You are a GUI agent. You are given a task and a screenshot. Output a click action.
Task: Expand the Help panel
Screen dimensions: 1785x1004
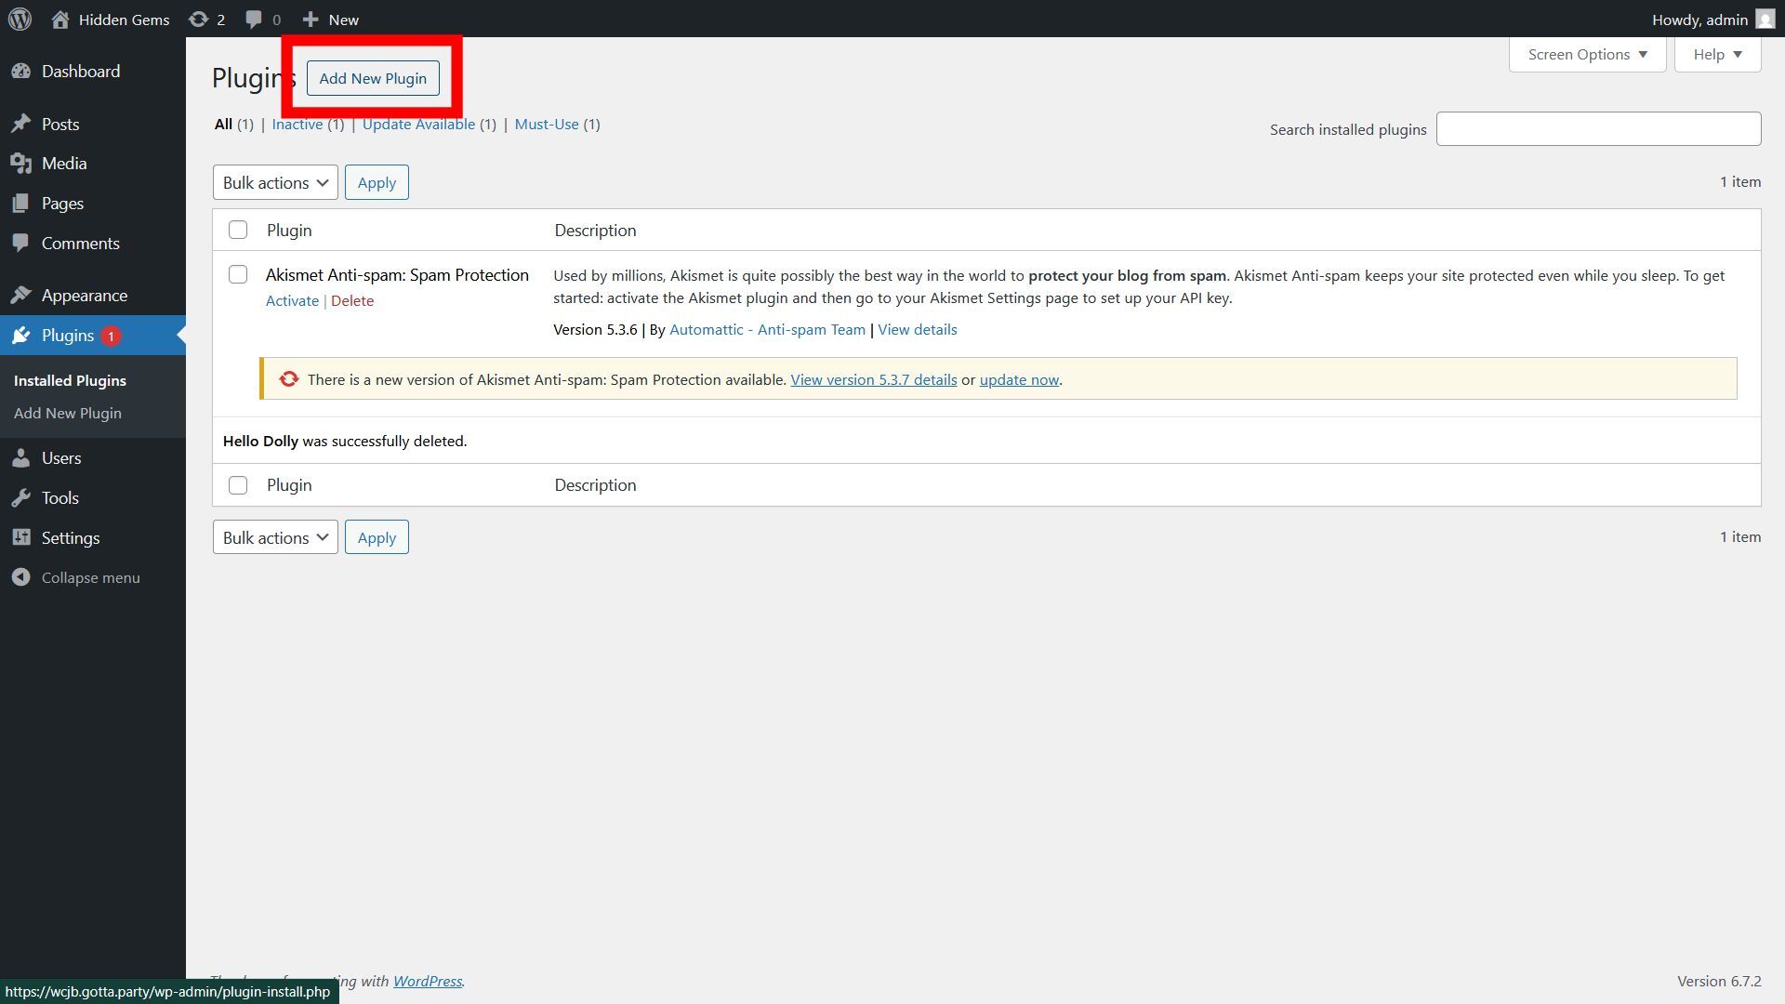coord(1718,55)
